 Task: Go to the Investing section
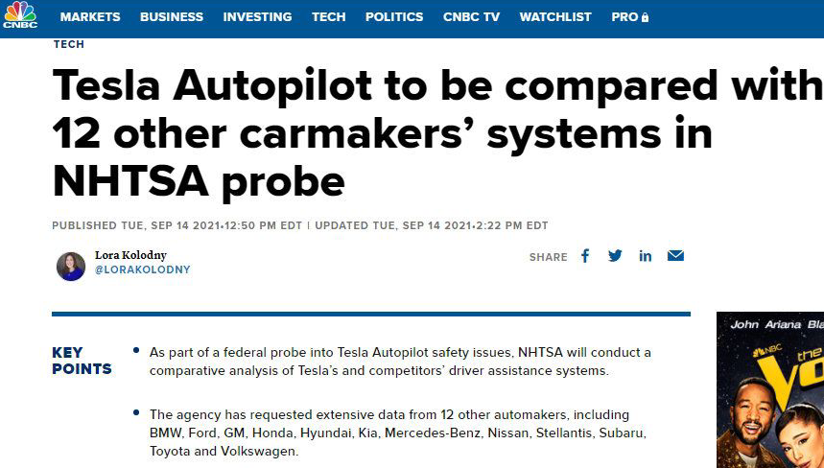257,17
